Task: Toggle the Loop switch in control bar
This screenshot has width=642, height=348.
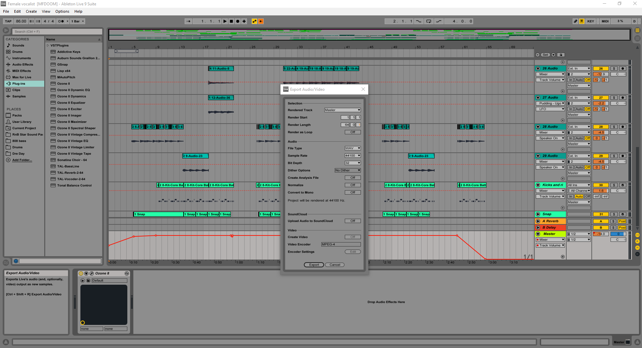Action: [x=429, y=21]
